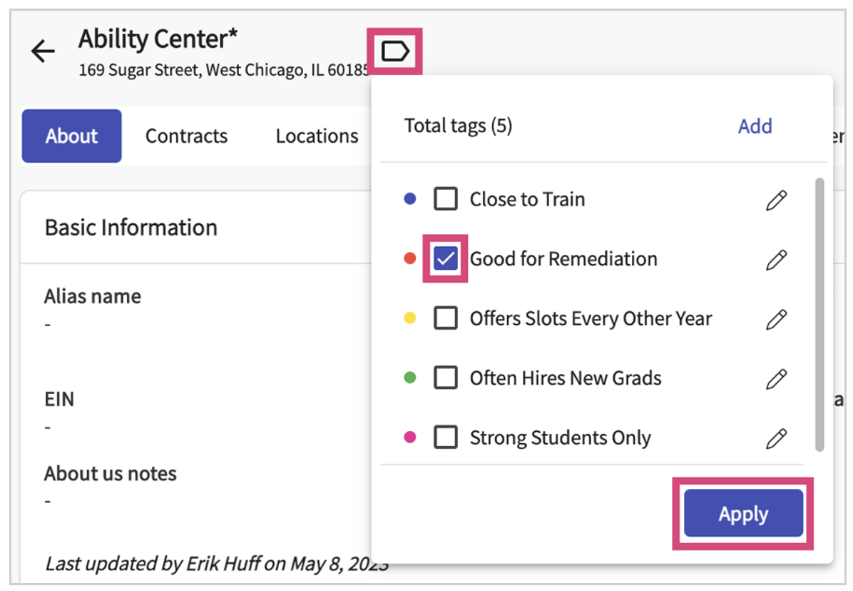Uncheck the Good for Remediation checkbox
This screenshot has width=853, height=591.
click(x=446, y=259)
